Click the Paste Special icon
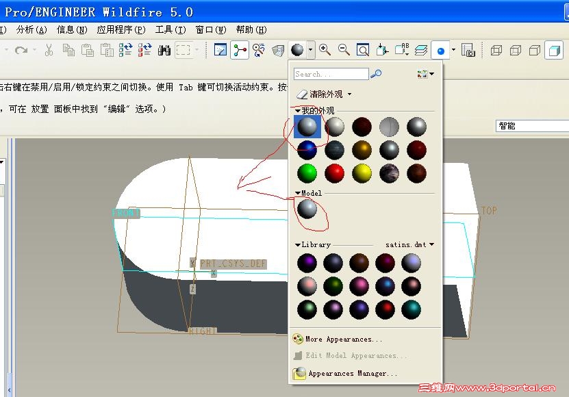Image resolution: width=569 pixels, height=397 pixels. pos(107,50)
